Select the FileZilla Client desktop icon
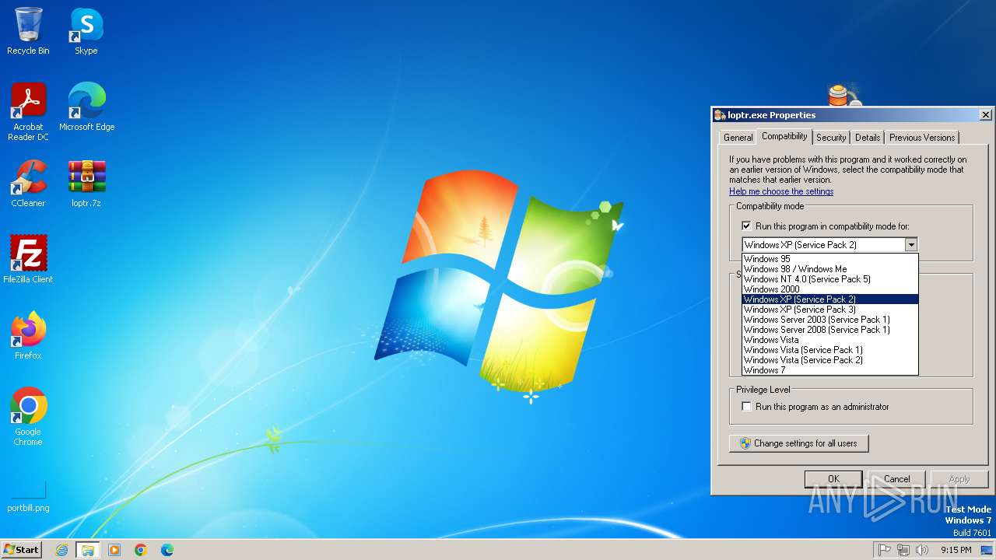996x560 pixels. click(x=28, y=260)
